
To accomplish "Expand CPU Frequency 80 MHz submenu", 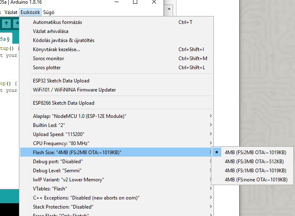I will click(117, 143).
